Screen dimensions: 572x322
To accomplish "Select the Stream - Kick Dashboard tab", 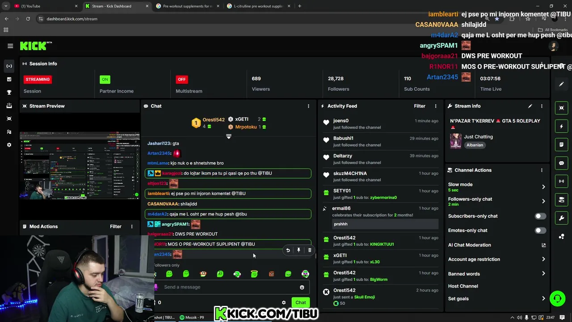I will point(117,6).
